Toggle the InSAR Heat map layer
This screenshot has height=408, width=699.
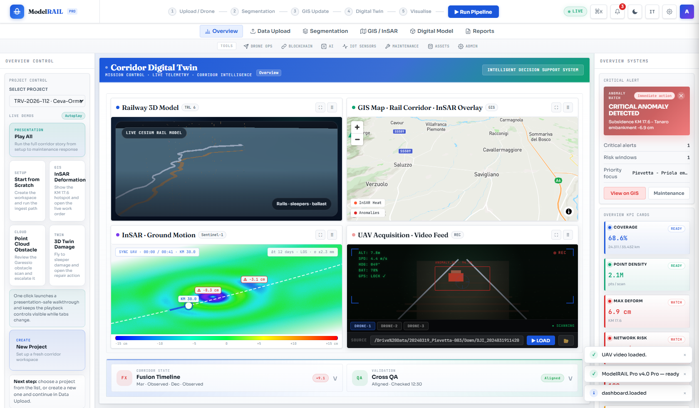(367, 203)
